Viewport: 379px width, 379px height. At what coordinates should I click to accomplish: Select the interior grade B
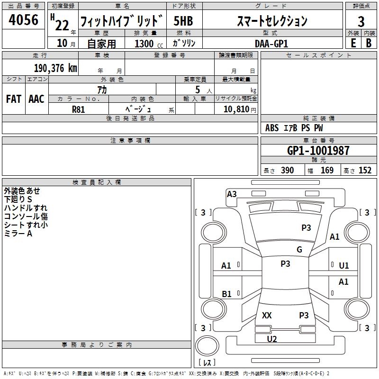(x=369, y=43)
